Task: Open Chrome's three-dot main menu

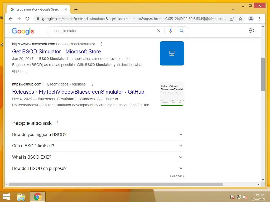Action: coord(259,19)
